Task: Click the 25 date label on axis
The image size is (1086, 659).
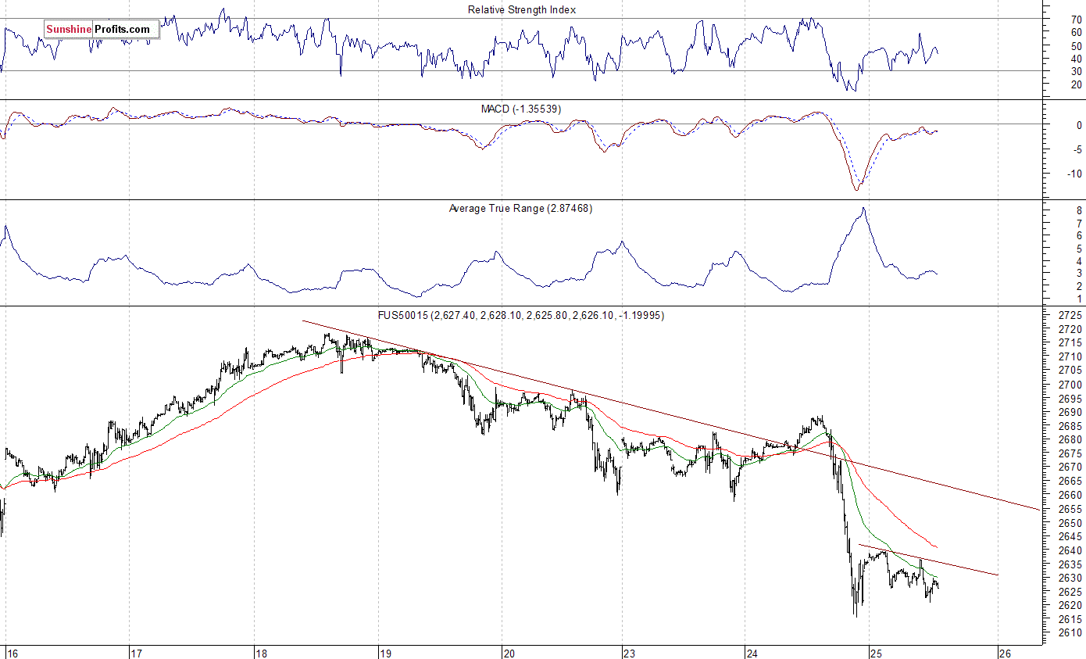Action: [x=876, y=653]
